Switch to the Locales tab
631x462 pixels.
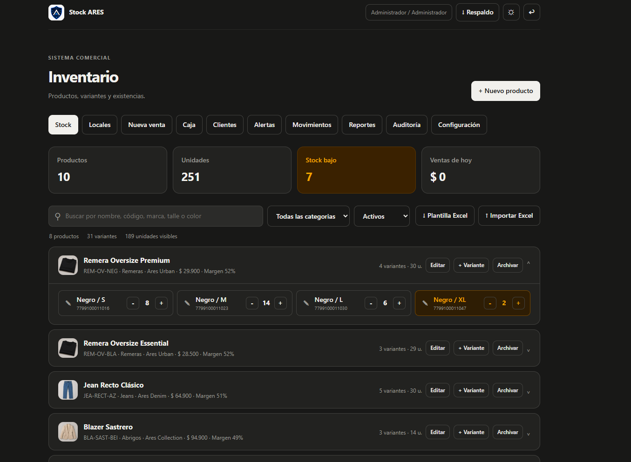pos(100,125)
